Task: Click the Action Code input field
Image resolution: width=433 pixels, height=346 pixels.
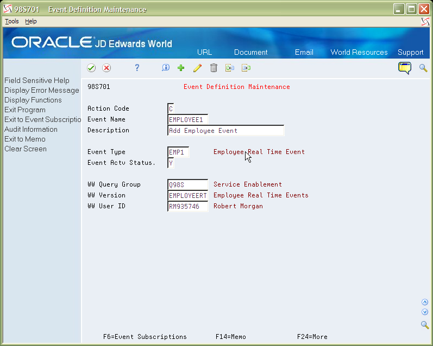Action: [171, 108]
